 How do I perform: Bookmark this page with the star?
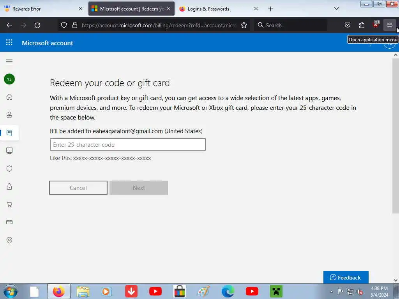pos(244,25)
